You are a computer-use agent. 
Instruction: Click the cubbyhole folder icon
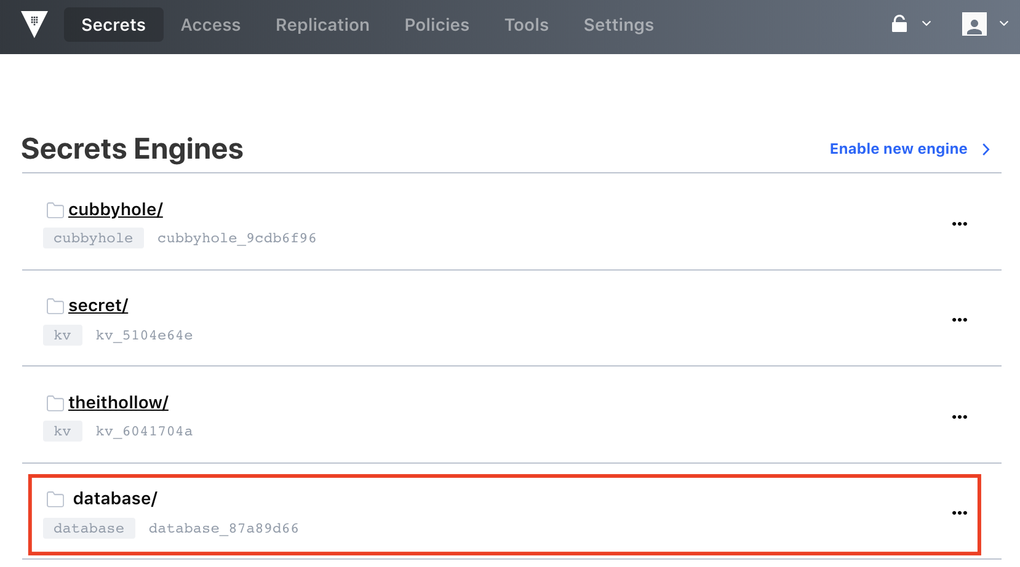55,210
